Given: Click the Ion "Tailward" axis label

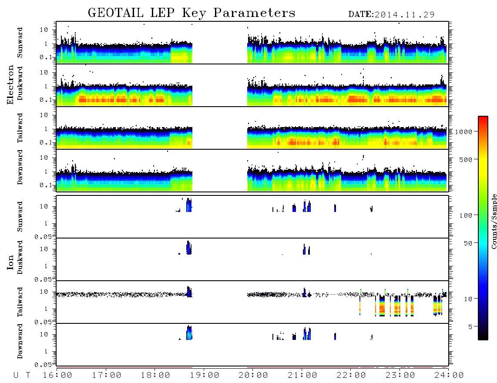Looking at the screenshot, I should (20, 302).
